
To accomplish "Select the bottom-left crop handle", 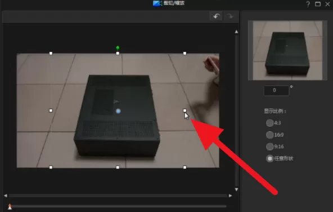I will (x=51, y=167).
